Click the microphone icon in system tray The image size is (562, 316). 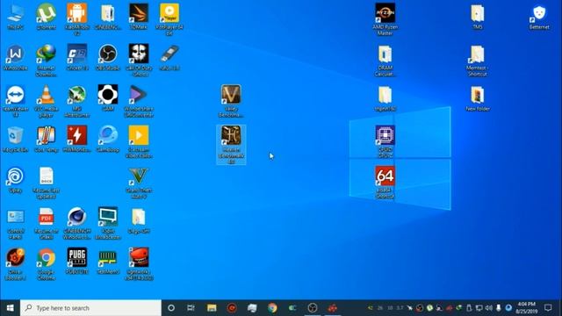pyautogui.click(x=498, y=308)
